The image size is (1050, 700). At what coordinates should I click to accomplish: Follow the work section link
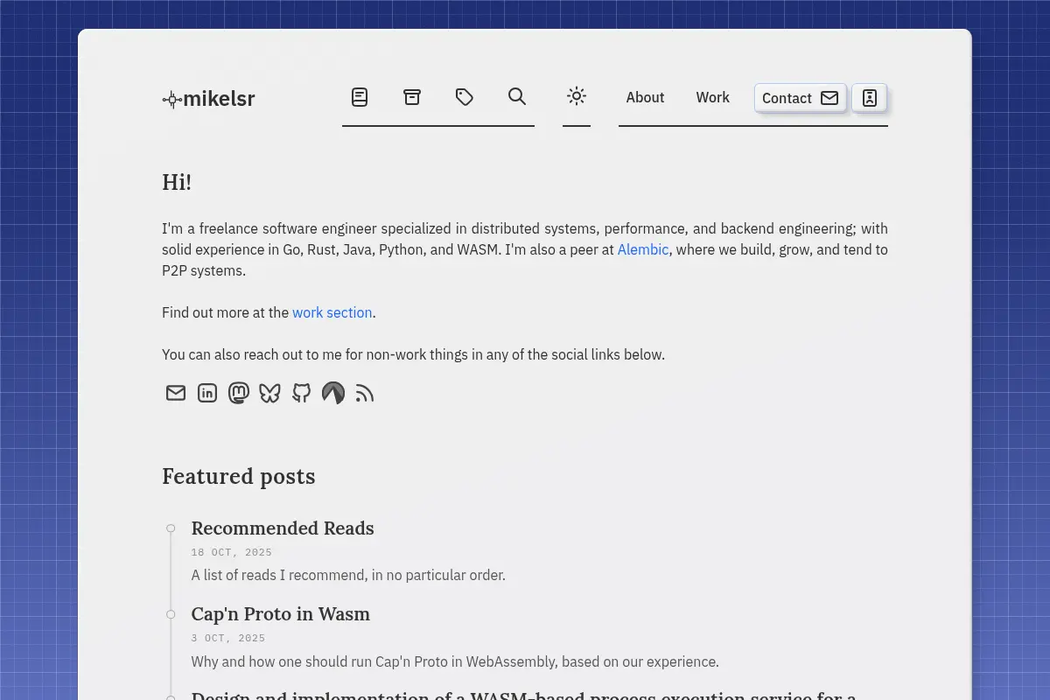click(332, 312)
